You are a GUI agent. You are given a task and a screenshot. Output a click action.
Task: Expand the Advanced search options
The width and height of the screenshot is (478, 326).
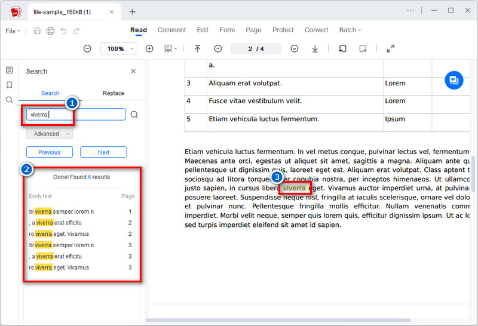pos(50,134)
